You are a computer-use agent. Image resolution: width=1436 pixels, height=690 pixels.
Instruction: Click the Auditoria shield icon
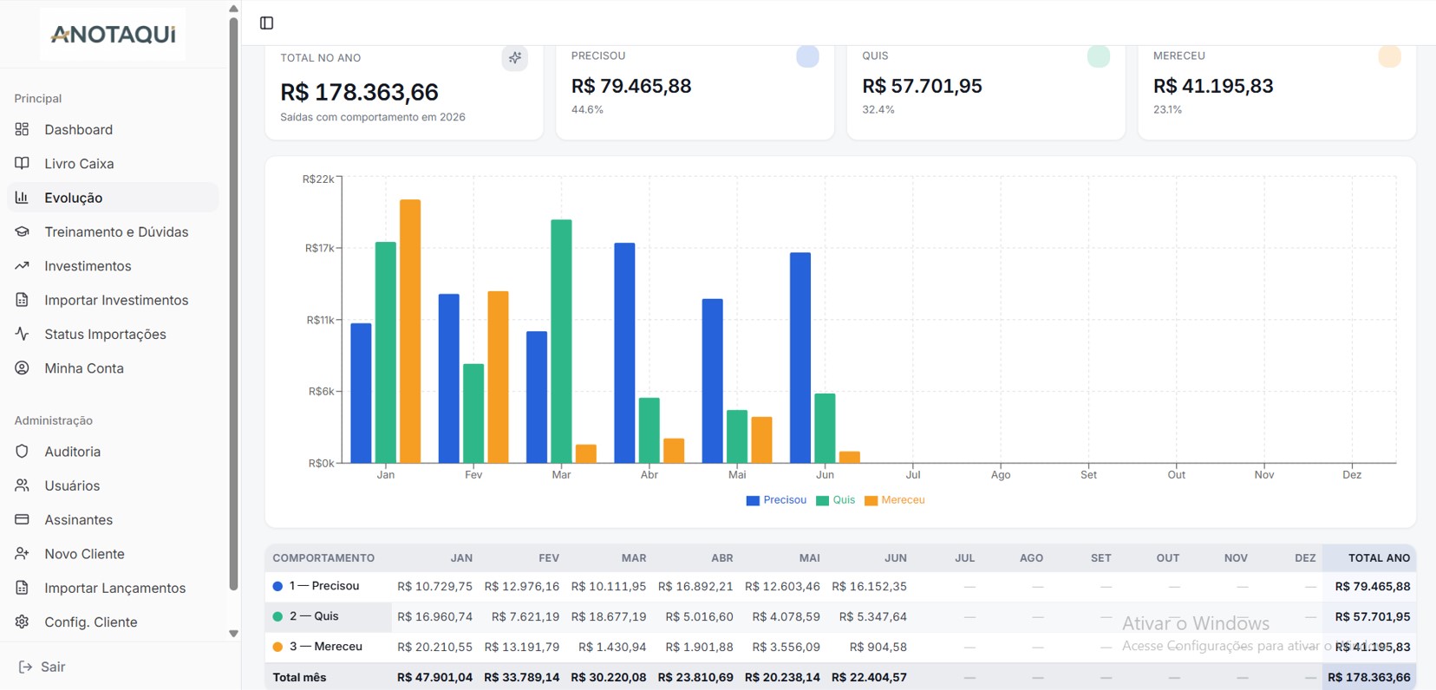pos(22,452)
